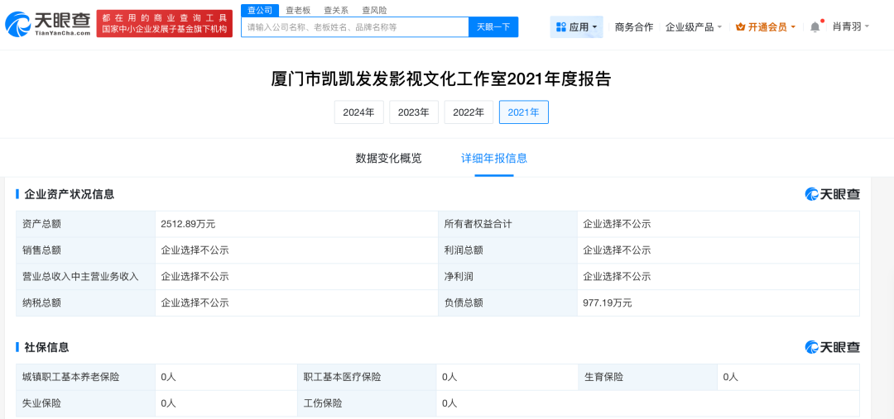The image size is (894, 419).
Task: Click the red promotional banner badge
Action: [x=164, y=24]
